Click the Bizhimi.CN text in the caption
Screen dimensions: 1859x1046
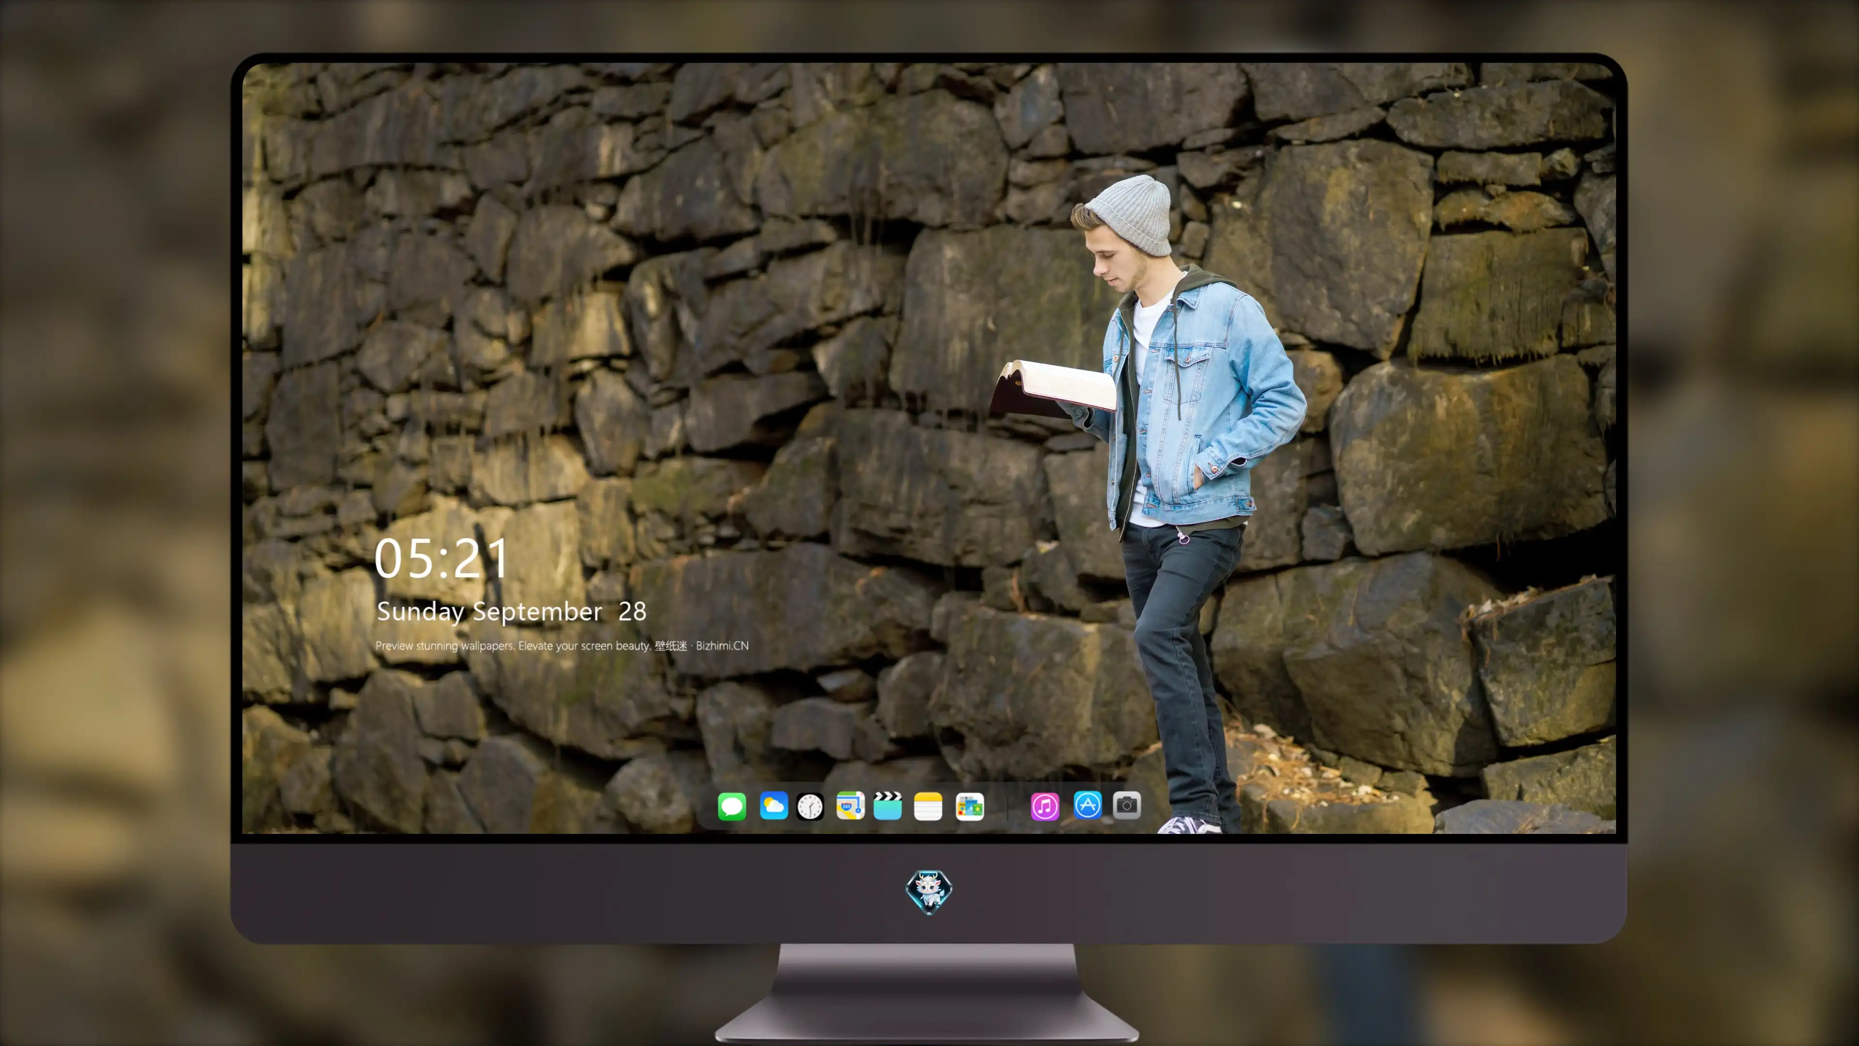[722, 646]
